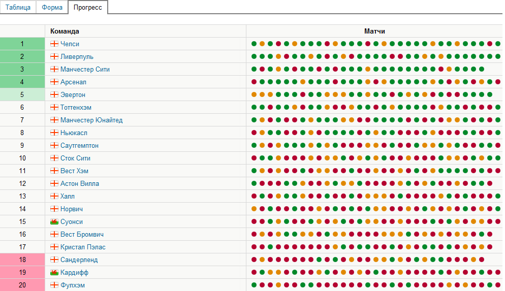This screenshot has width=505, height=291.
Task: Open the Вест Хэм team link
Action: (74, 171)
